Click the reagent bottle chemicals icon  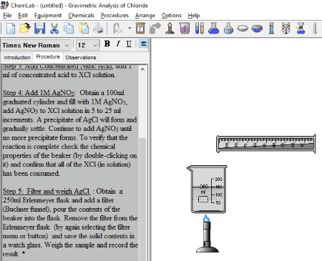[x=140, y=29]
